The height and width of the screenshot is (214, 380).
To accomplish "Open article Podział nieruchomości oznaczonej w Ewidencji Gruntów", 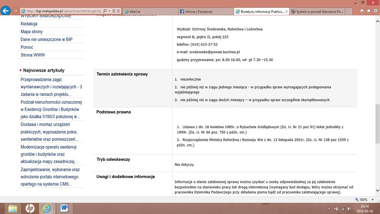I will coord(51,110).
